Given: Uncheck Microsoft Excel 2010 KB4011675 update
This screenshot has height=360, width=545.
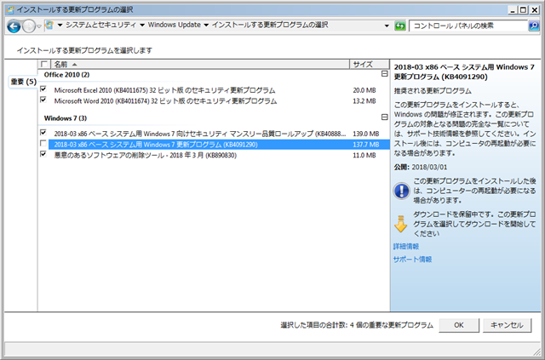Looking at the screenshot, I should (x=43, y=89).
